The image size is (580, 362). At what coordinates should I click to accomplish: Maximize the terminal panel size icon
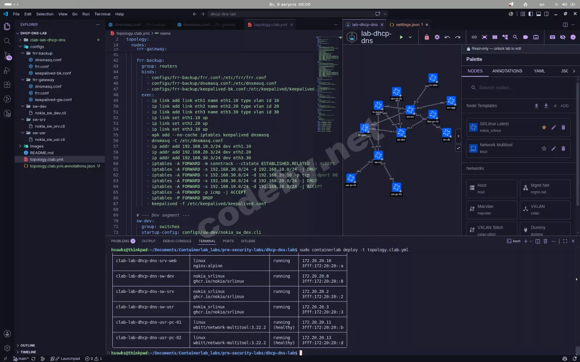coord(565,241)
